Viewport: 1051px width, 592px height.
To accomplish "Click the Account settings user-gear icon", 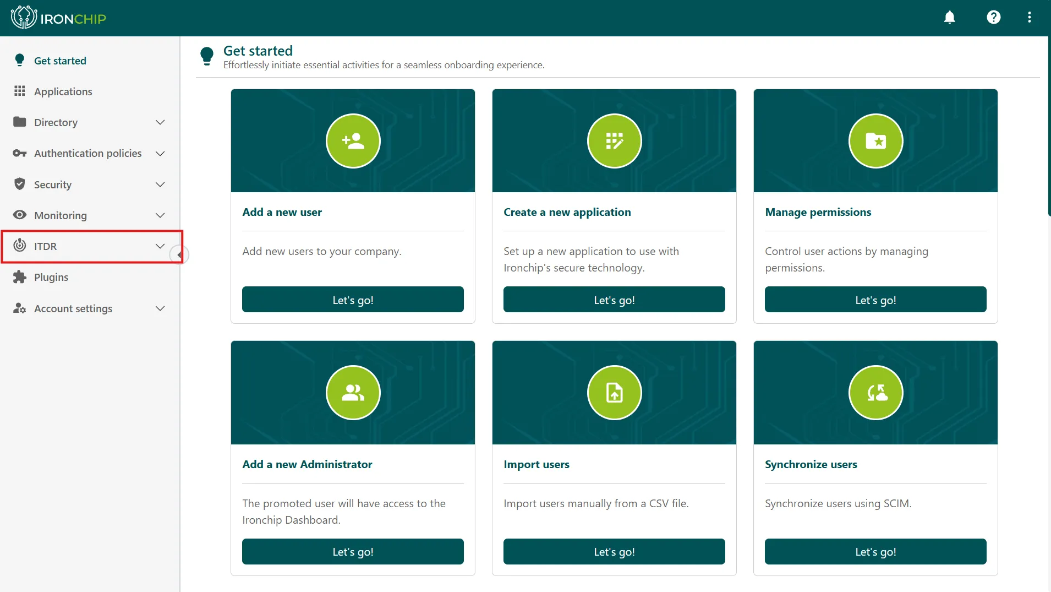I will (20, 308).
